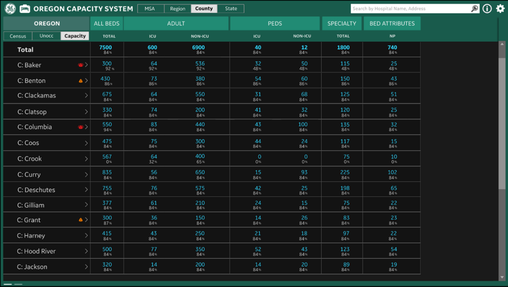Switch to MSA view
Screen dimensions: 508x287
pyautogui.click(x=150, y=9)
